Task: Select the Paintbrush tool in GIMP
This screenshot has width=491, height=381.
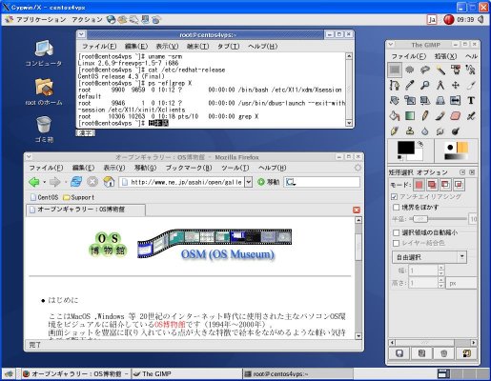Action: pyautogui.click(x=440, y=116)
